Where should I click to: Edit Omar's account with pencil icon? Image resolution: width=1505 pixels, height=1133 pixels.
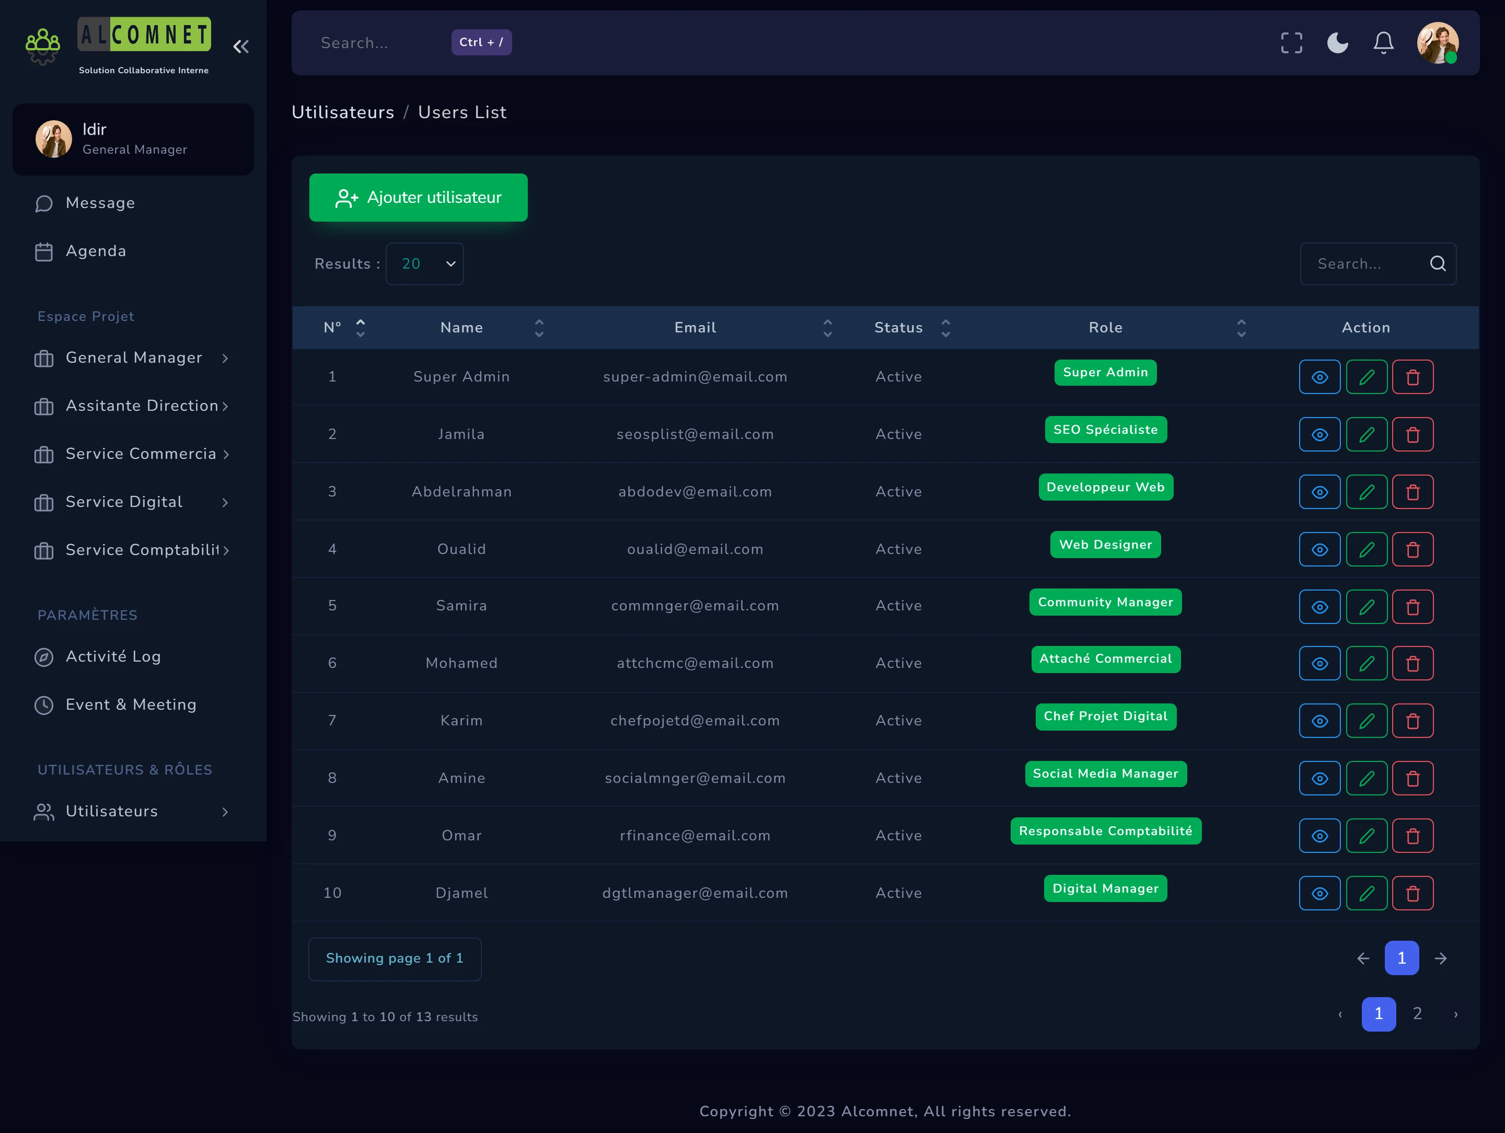(1366, 836)
